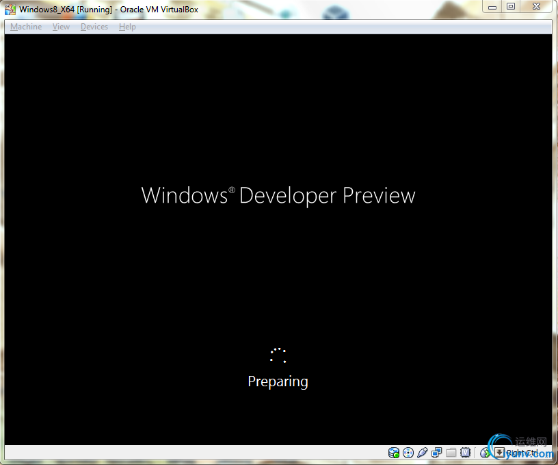Image resolution: width=558 pixels, height=465 pixels.
Task: Open the View menu
Action: [62, 27]
